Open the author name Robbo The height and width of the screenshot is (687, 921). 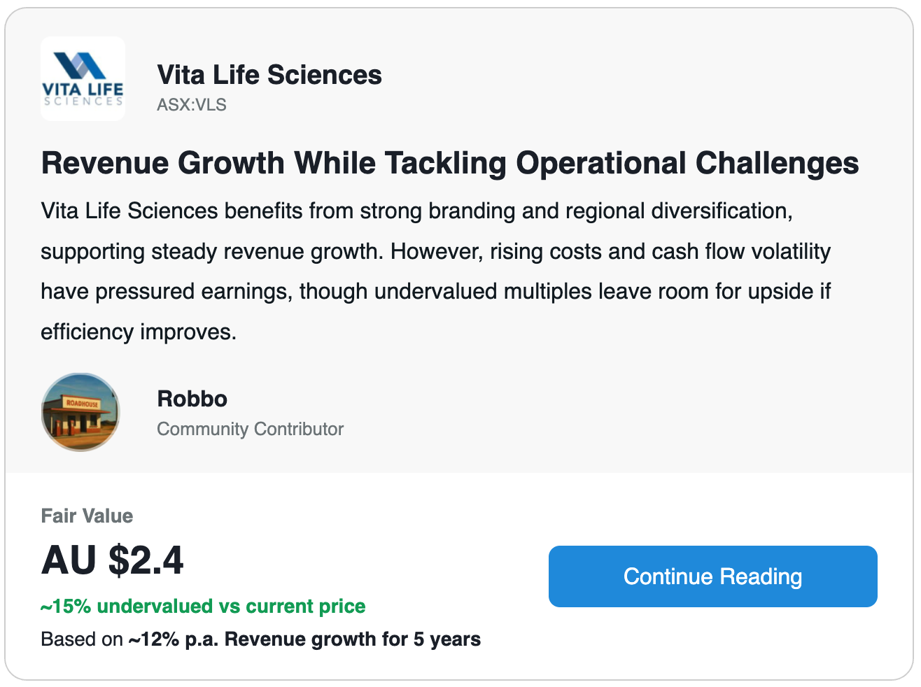pos(192,399)
